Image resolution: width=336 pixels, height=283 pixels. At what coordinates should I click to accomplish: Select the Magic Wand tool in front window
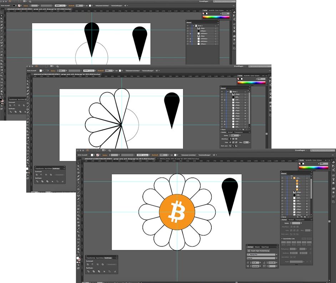click(x=79, y=169)
